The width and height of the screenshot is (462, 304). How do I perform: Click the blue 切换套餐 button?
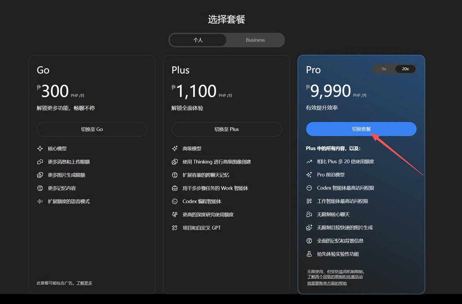pyautogui.click(x=361, y=129)
